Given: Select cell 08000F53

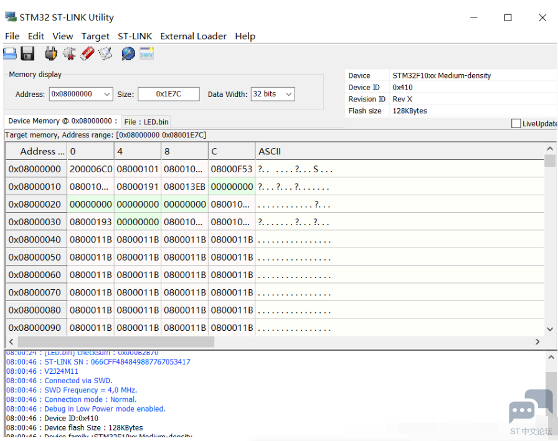Looking at the screenshot, I should [x=232, y=169].
